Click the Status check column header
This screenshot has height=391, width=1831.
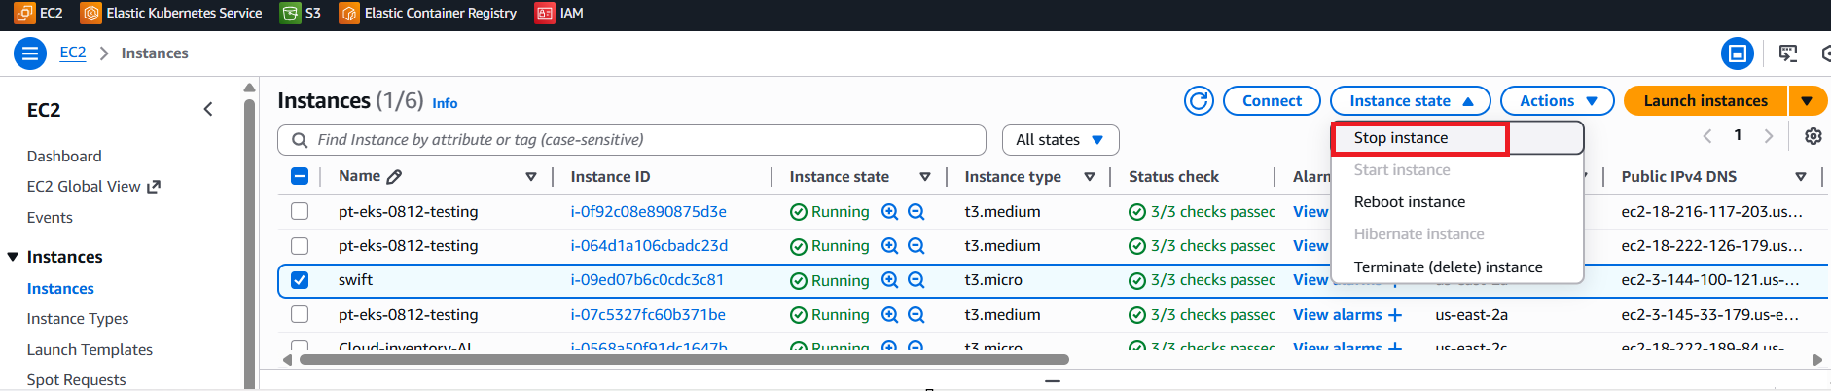[1173, 177]
